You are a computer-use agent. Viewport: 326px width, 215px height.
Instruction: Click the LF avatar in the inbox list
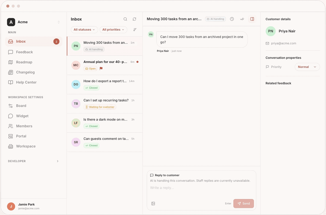pyautogui.click(x=76, y=123)
